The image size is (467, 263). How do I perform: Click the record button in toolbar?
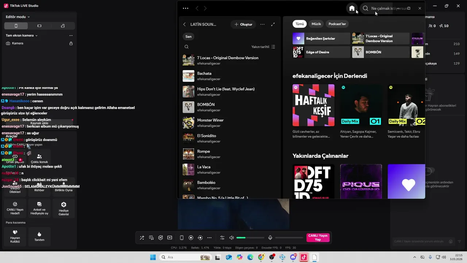pyautogui.click(x=191, y=238)
